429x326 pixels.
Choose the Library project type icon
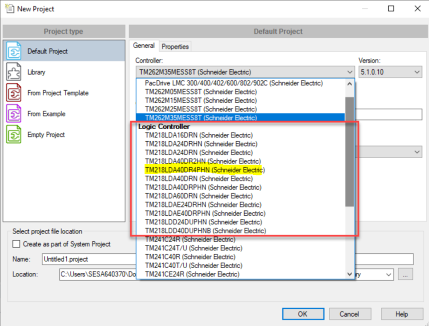pos(14,72)
